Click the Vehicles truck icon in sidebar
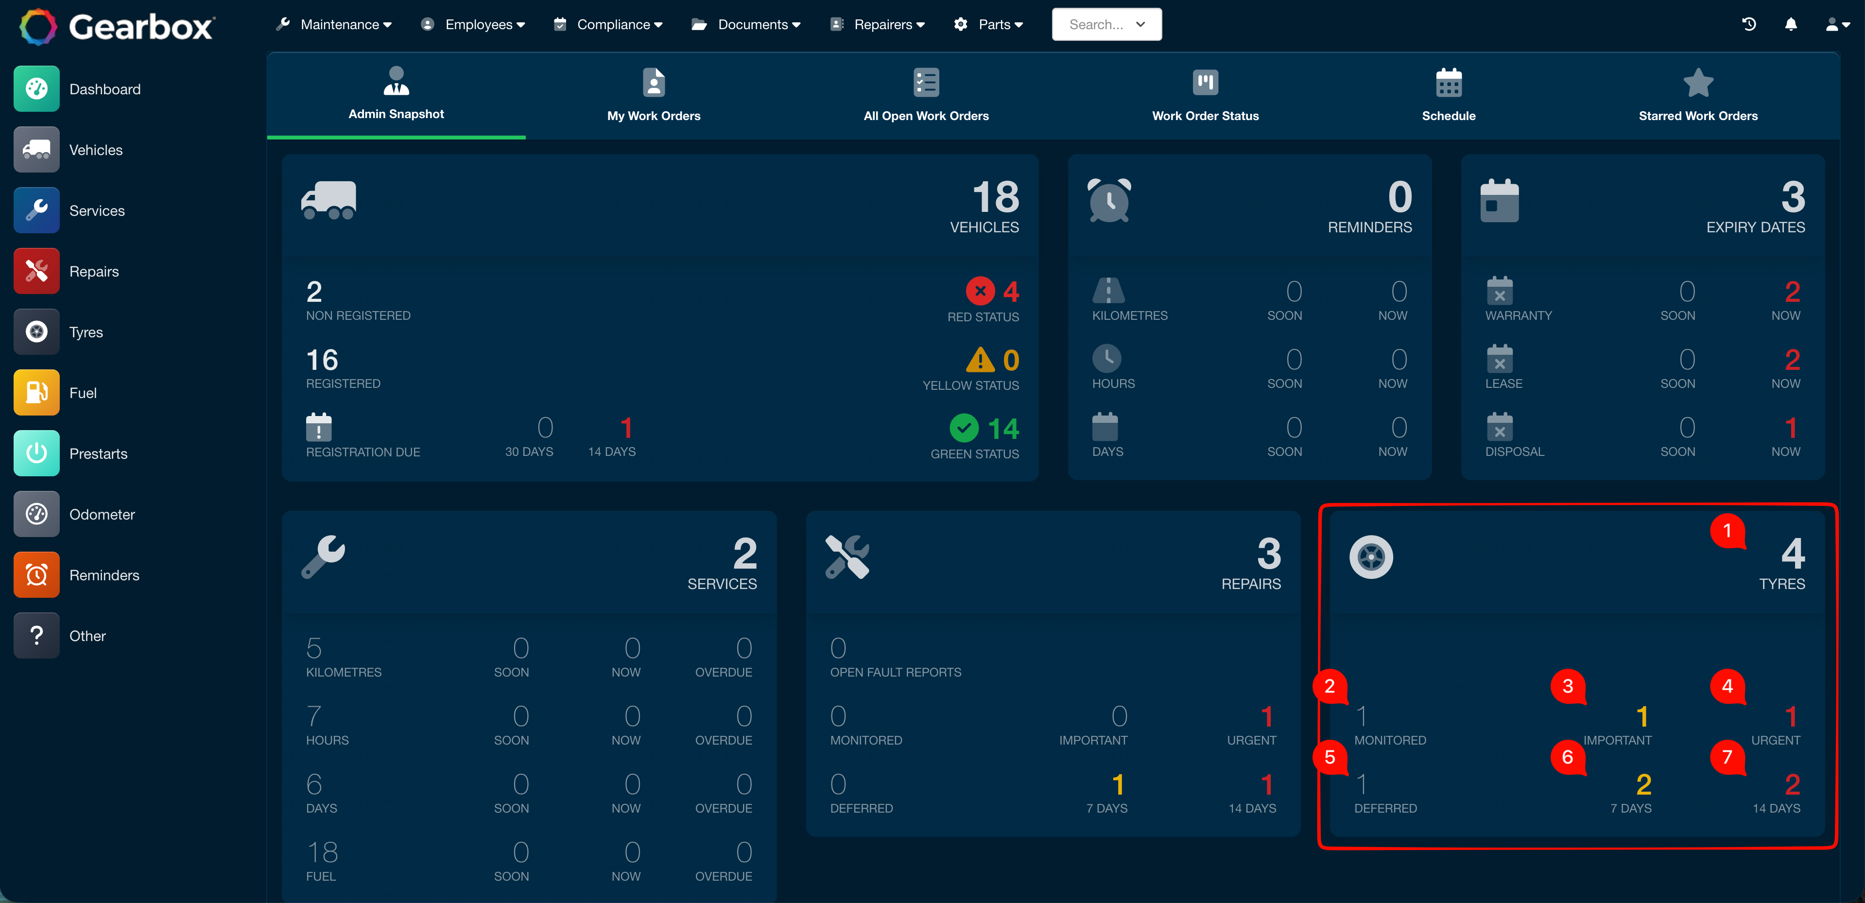Viewport: 1865px width, 903px height. (x=36, y=150)
